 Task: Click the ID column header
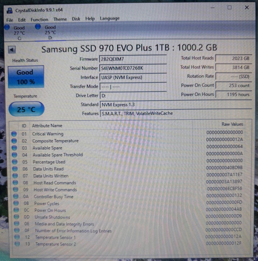[x=24, y=126]
